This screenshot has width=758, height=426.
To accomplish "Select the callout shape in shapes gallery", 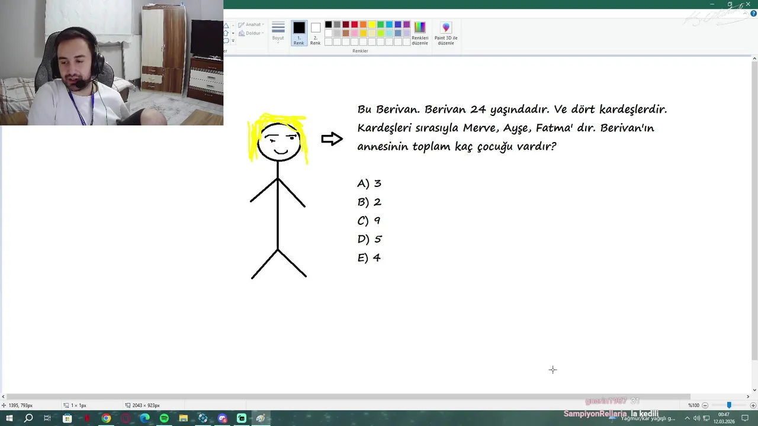I will [226, 41].
